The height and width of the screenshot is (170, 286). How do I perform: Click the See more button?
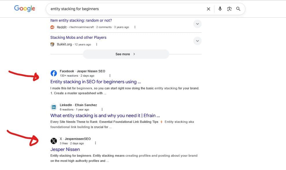[x=126, y=54]
